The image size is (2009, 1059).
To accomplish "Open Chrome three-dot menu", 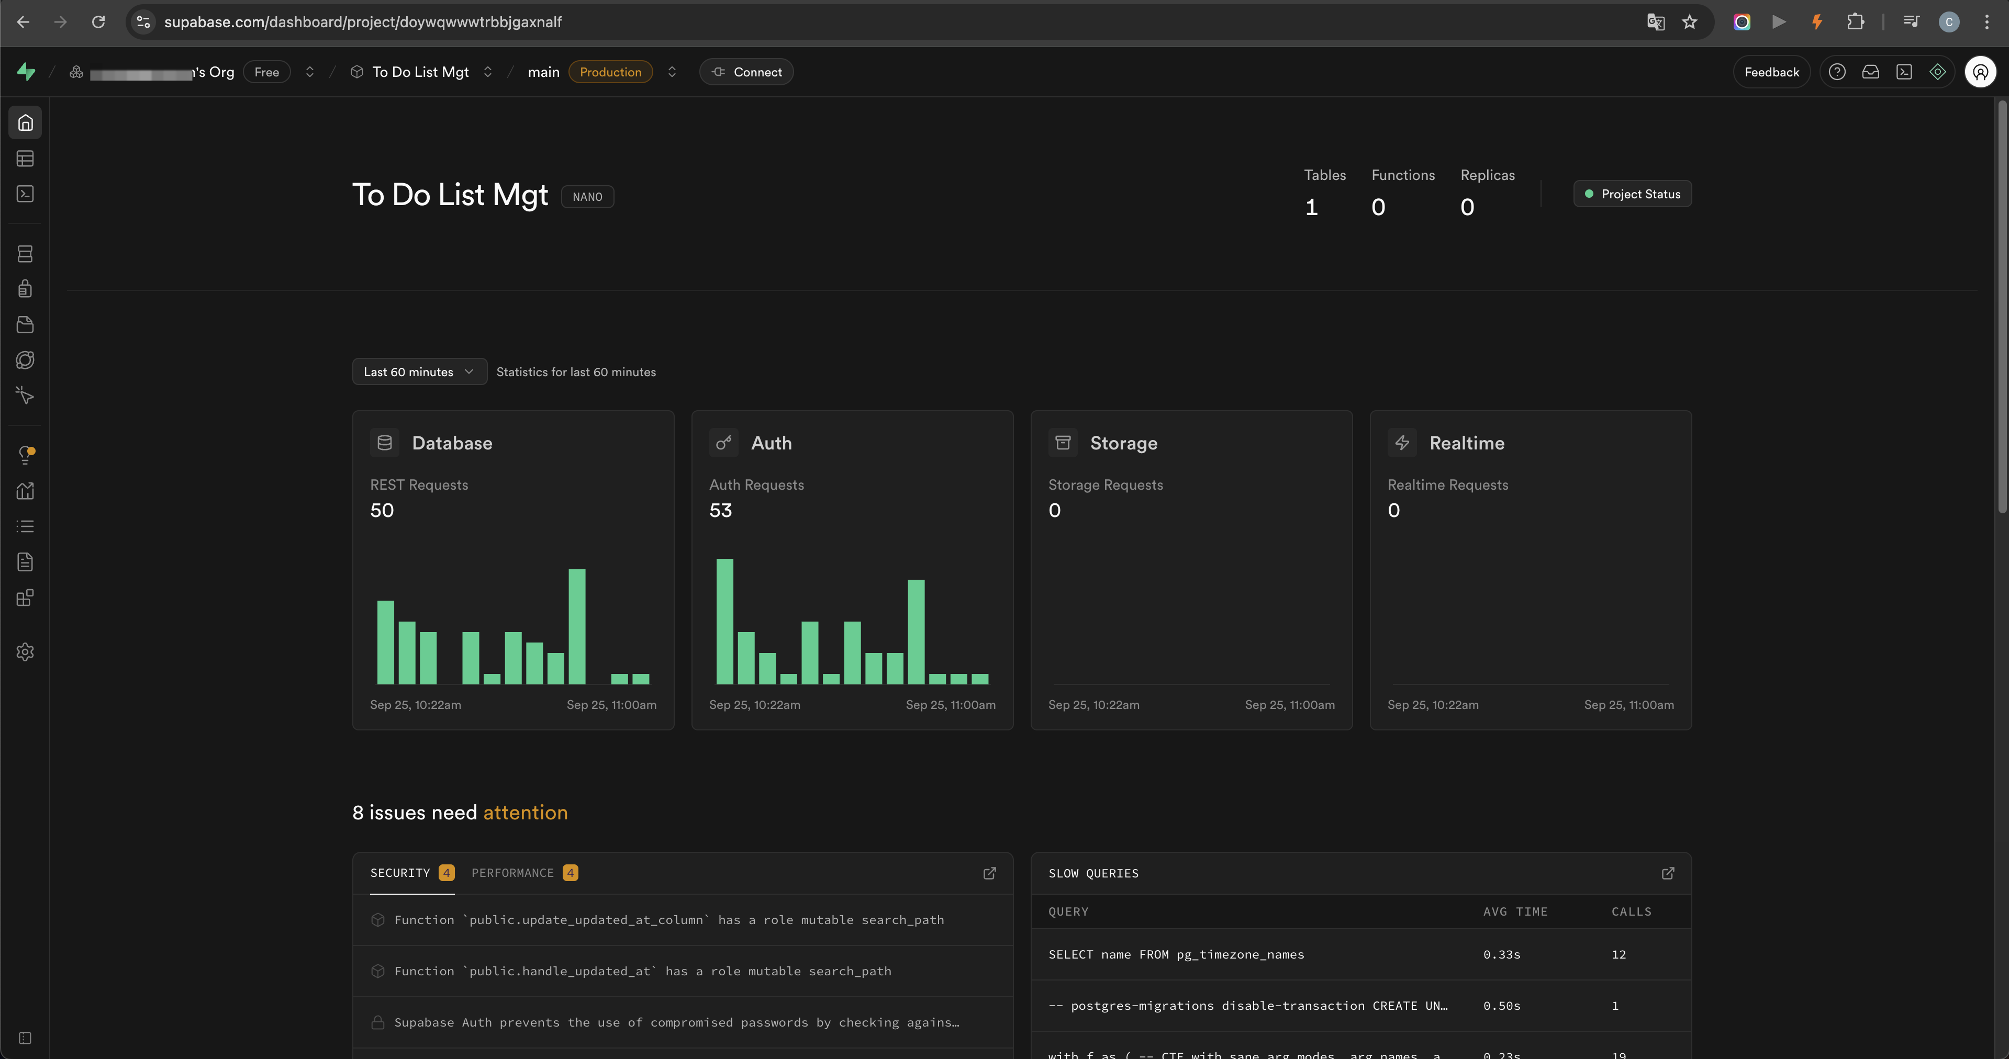I will 1986,22.
